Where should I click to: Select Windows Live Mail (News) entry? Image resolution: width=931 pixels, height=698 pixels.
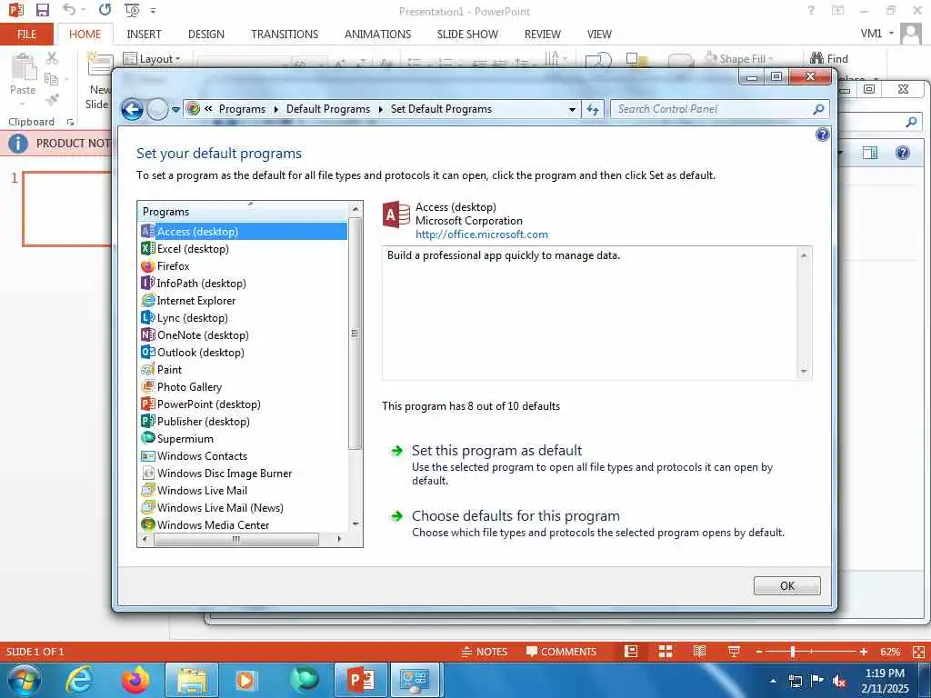[212, 507]
